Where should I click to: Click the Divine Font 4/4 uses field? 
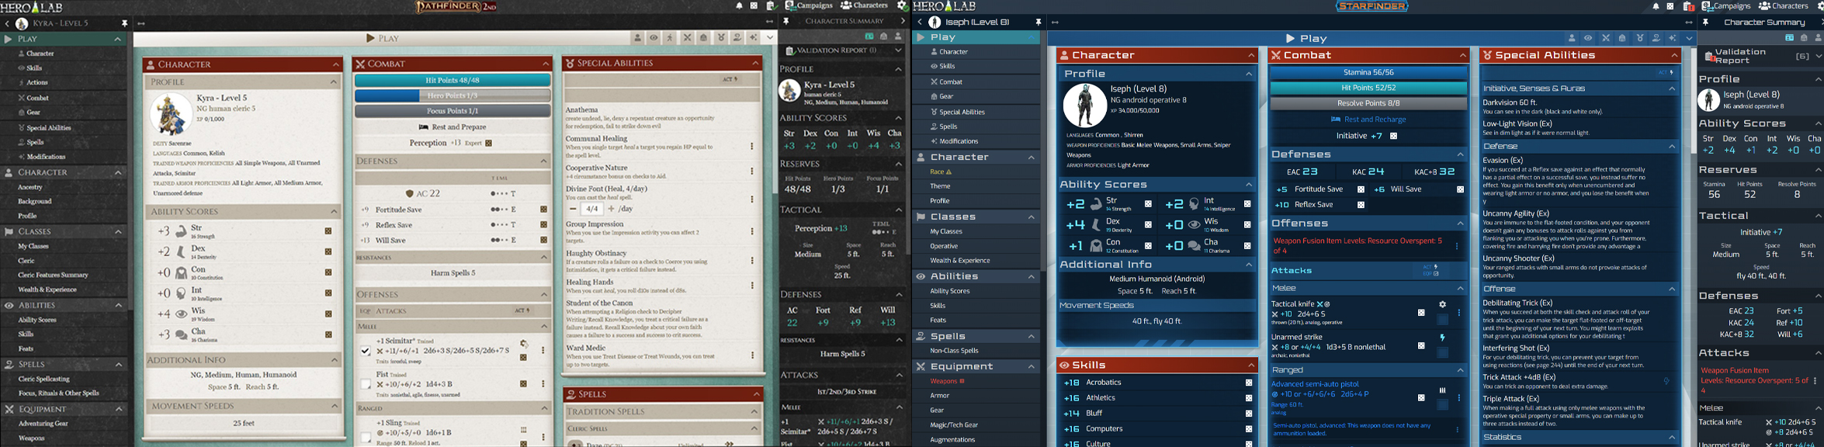coord(592,209)
